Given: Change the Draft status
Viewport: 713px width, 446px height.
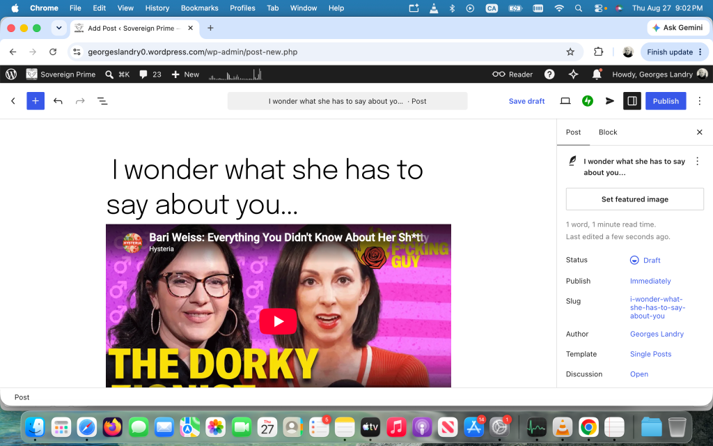Looking at the screenshot, I should click(x=645, y=260).
